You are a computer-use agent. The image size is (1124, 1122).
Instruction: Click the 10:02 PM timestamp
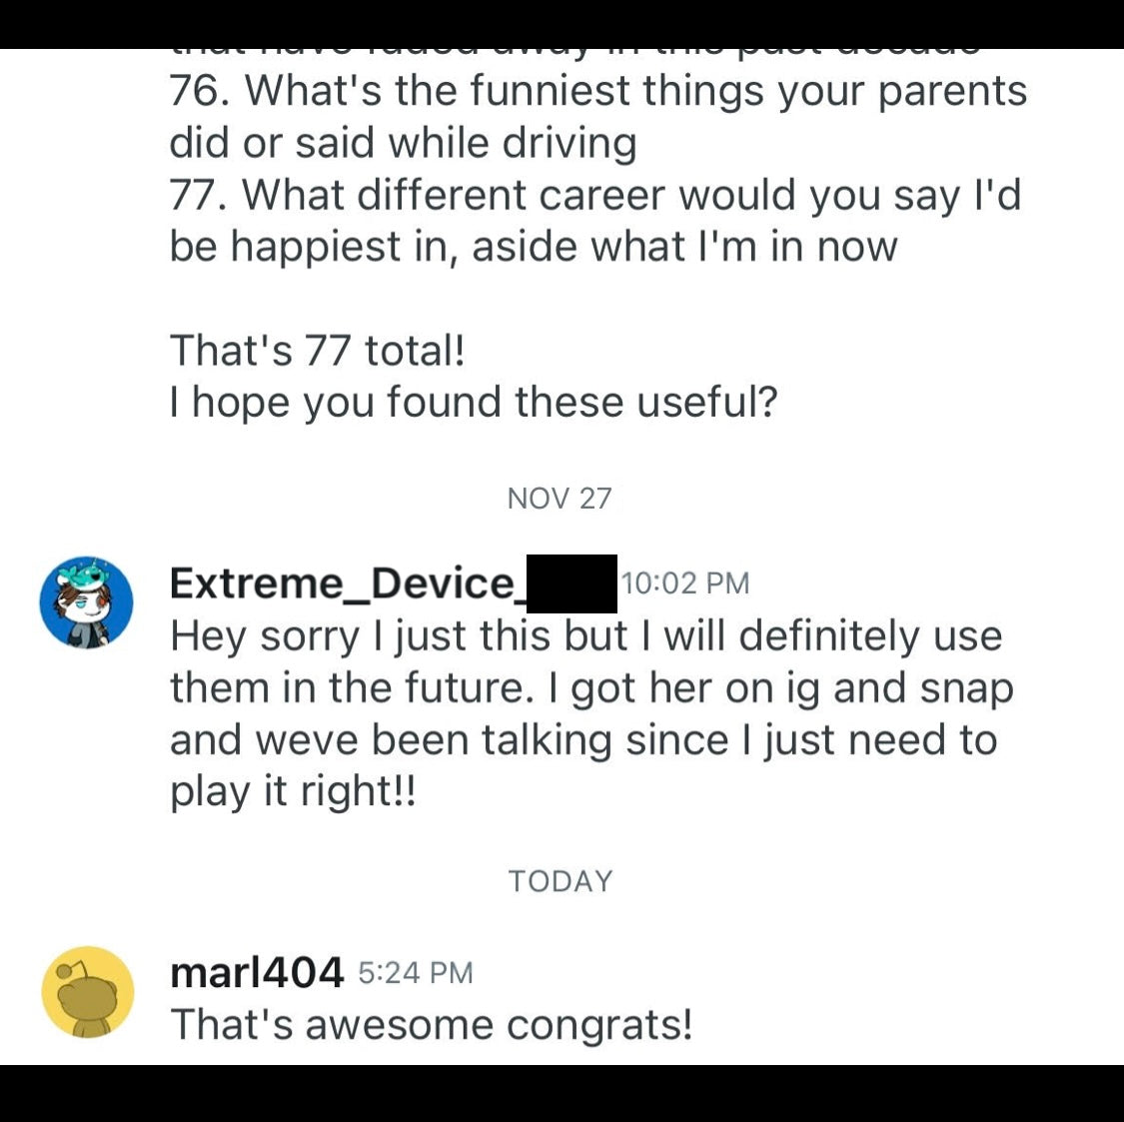tap(685, 582)
